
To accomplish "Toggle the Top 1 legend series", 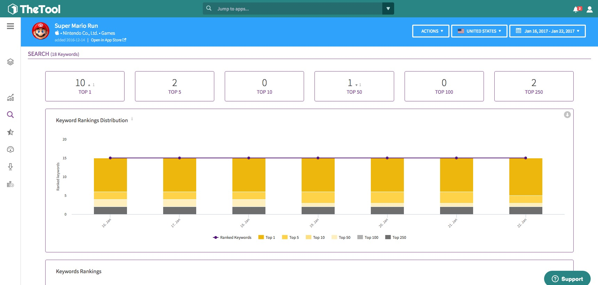I will (x=267, y=237).
